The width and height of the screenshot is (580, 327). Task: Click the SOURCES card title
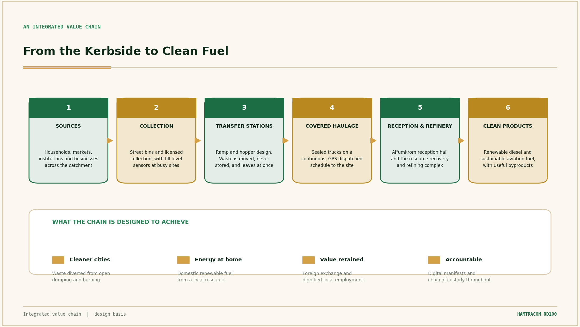click(x=68, y=126)
